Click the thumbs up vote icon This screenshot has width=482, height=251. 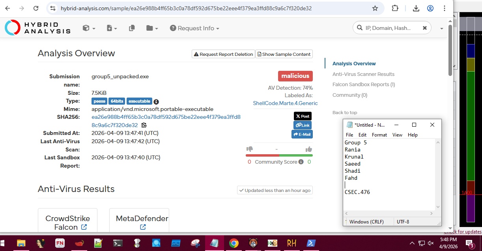pyautogui.click(x=309, y=149)
